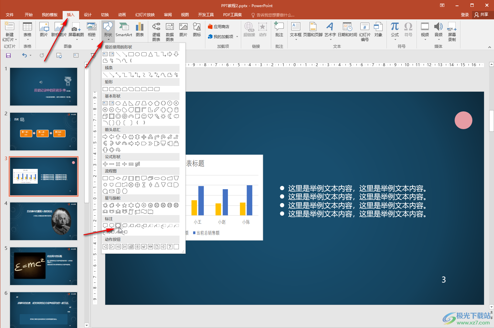Click the Video button in Media
The width and height of the screenshot is (494, 328).
tap(425, 32)
